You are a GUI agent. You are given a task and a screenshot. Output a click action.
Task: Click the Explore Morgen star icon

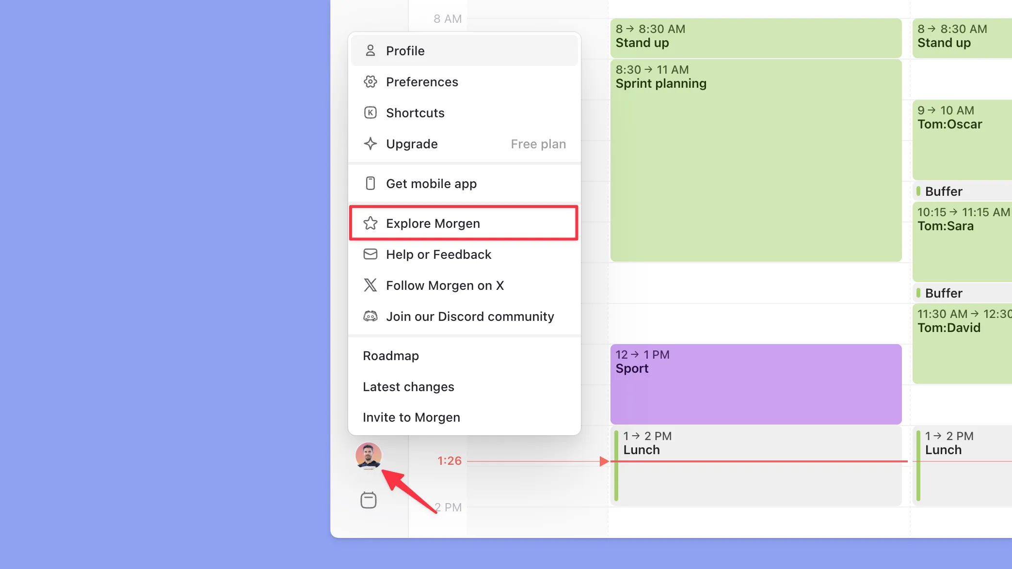coord(370,223)
